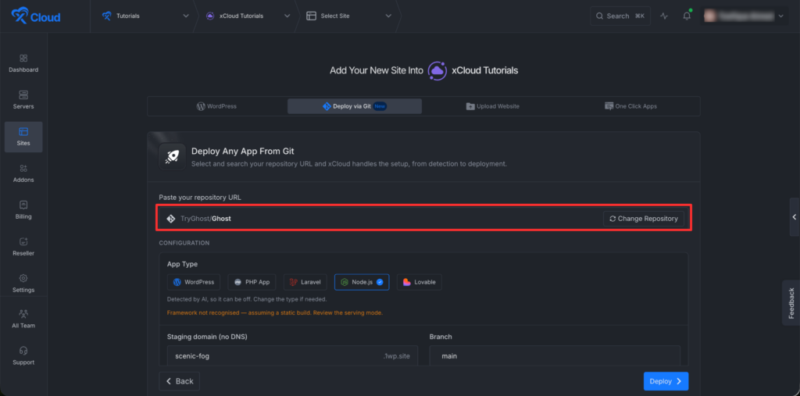Screen dimensions: 800x396
Task: Choose PHP App type
Action: click(252, 282)
